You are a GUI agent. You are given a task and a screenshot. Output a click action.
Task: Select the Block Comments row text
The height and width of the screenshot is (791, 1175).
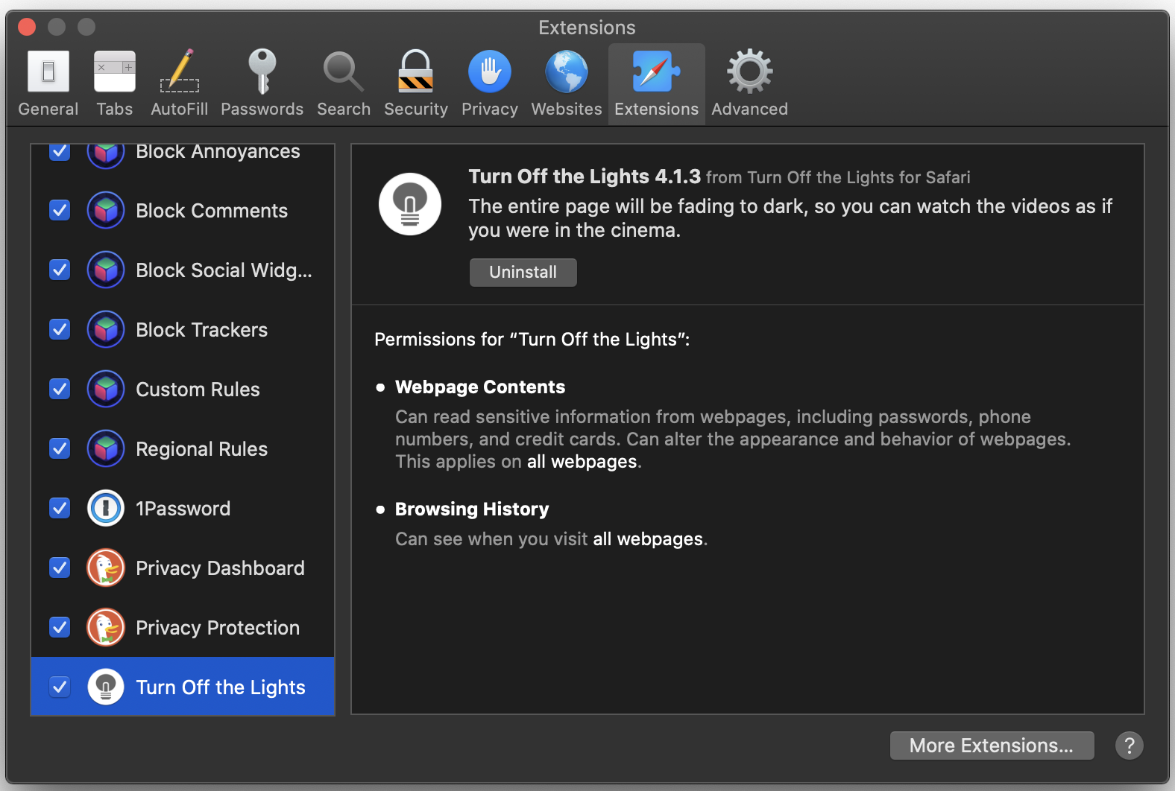tap(212, 211)
